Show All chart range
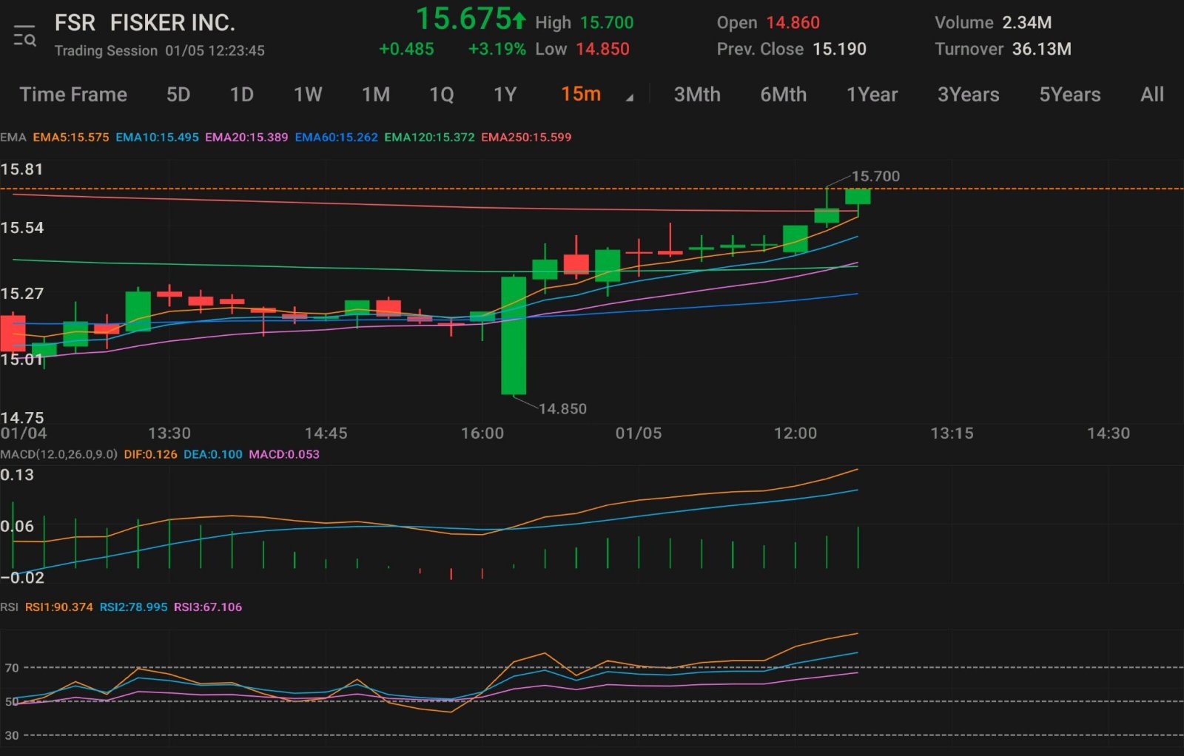The image size is (1184, 756). click(1152, 95)
